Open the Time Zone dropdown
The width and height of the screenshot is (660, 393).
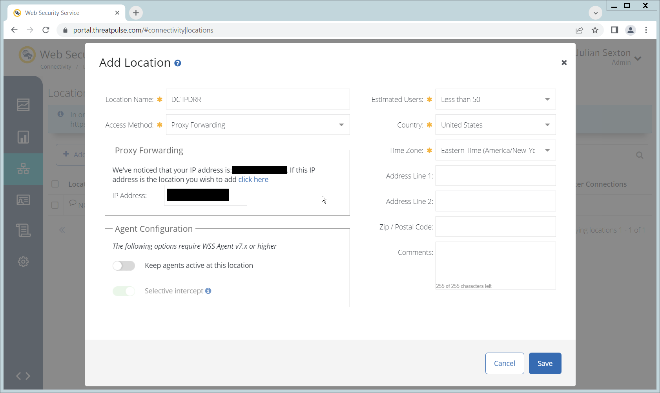point(495,151)
